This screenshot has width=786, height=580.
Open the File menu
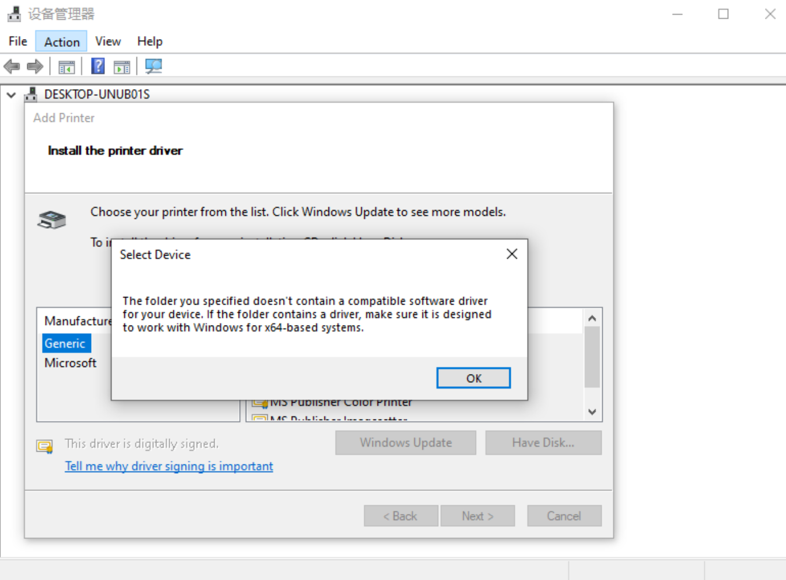coord(17,41)
